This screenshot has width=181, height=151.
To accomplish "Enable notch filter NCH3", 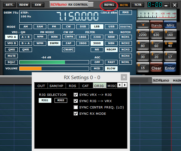I will pos(126,49).
